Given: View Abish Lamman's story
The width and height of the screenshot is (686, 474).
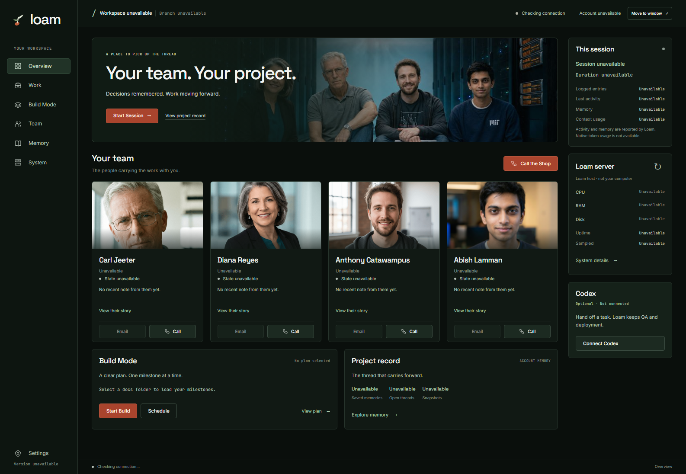Looking at the screenshot, I should coord(470,311).
